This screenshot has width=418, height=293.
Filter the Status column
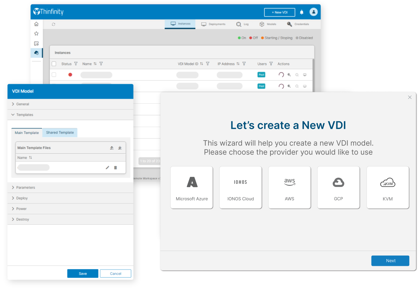coord(76,64)
